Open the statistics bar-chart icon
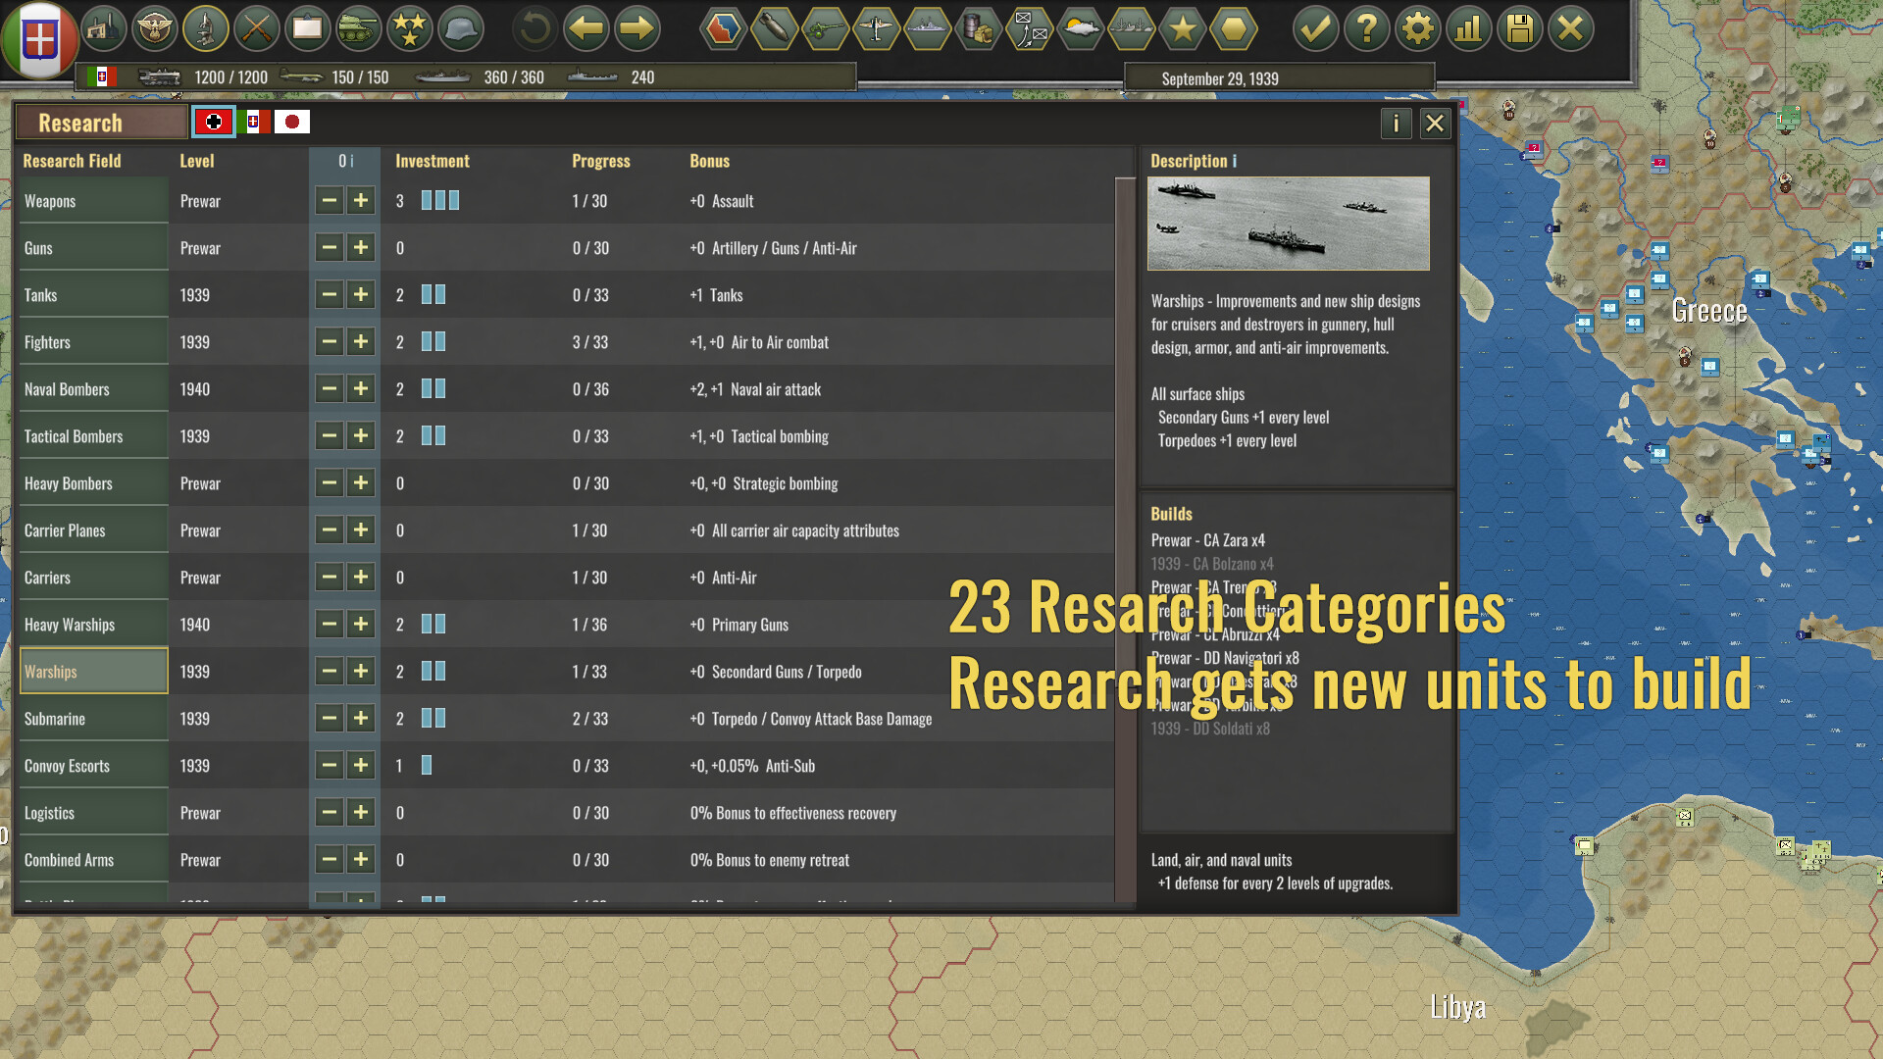Viewport: 1883px width, 1059px height. 1468,28
